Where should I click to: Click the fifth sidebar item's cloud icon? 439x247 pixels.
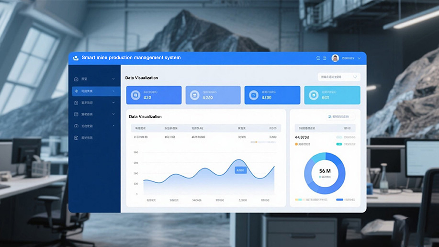pyautogui.click(x=76, y=126)
